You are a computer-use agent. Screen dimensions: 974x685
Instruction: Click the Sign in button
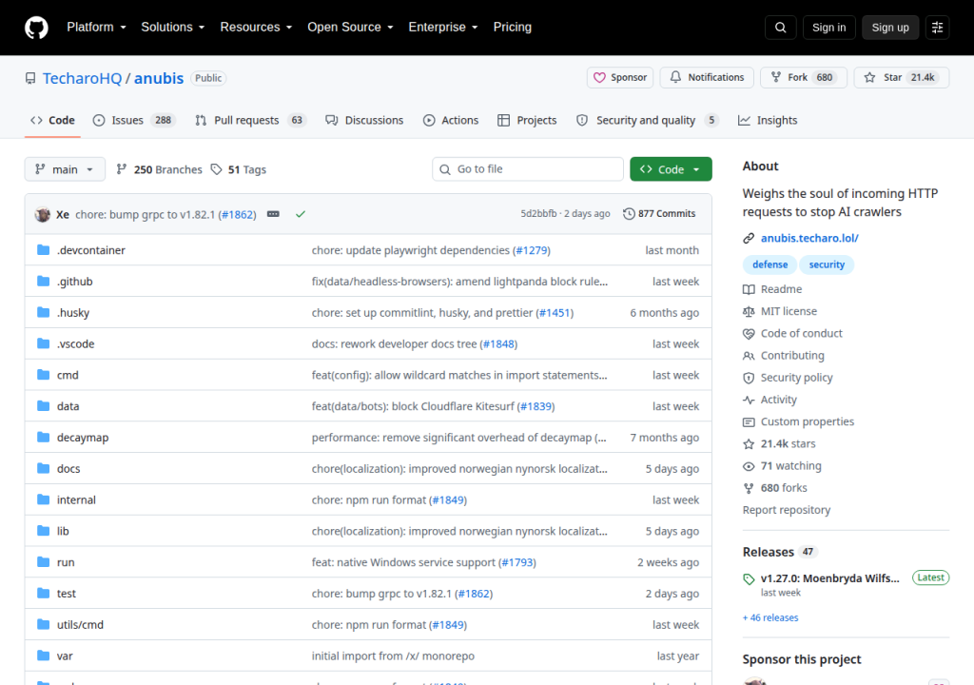coord(829,28)
